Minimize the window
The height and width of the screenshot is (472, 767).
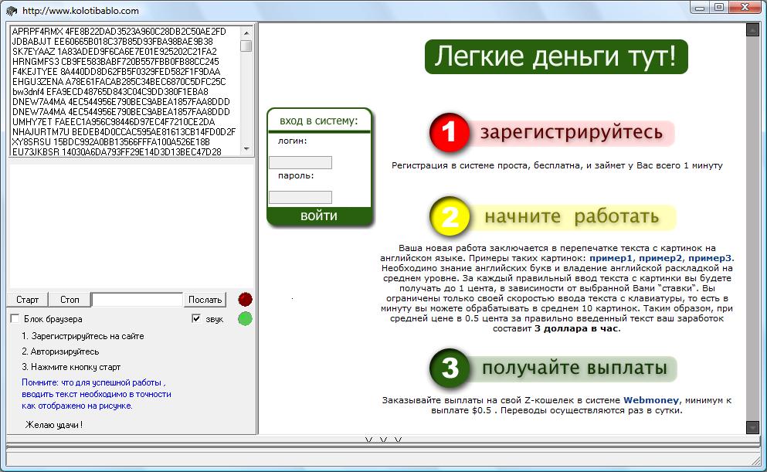[700, 7]
